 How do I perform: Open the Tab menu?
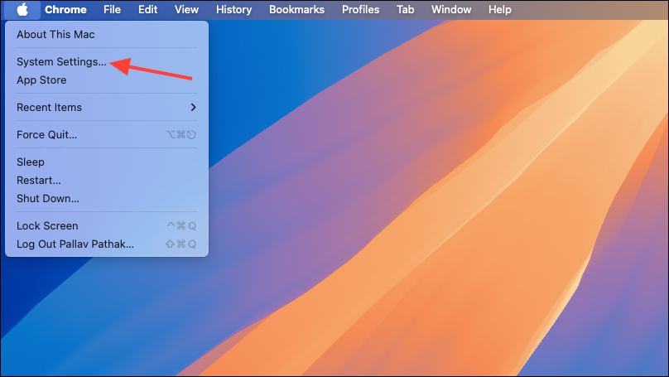click(x=406, y=9)
